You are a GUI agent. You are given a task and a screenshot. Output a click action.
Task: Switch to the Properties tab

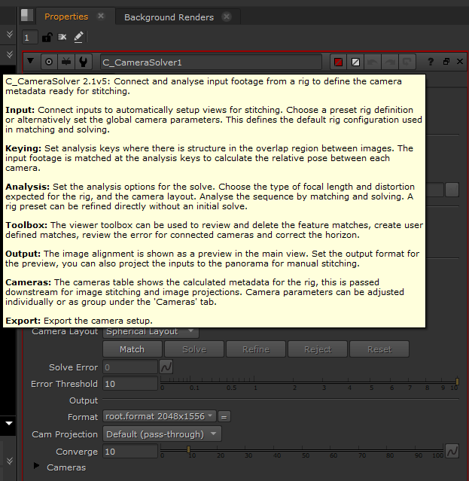pyautogui.click(x=66, y=17)
